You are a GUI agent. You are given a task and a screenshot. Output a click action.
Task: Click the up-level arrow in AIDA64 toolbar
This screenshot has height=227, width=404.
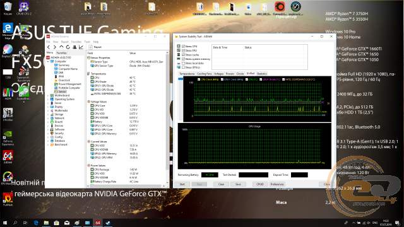pyautogui.click(x=61, y=47)
